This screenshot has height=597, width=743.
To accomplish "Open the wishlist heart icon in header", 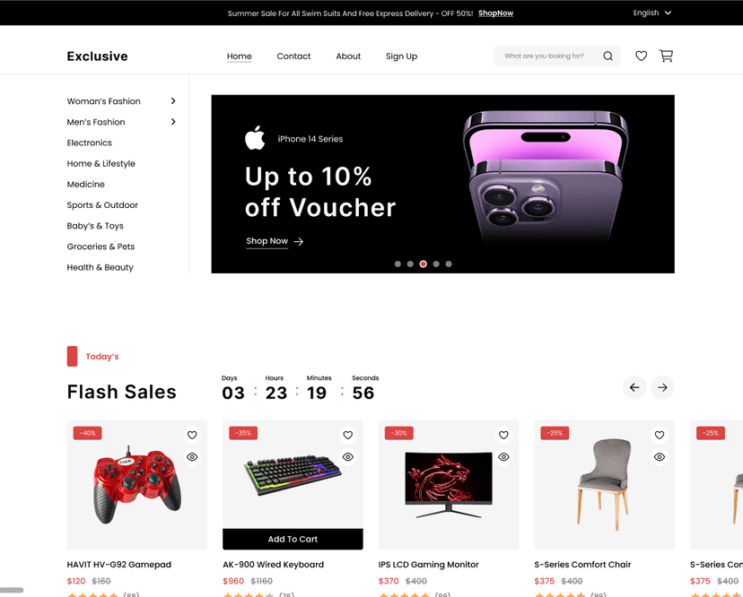I will (x=641, y=56).
